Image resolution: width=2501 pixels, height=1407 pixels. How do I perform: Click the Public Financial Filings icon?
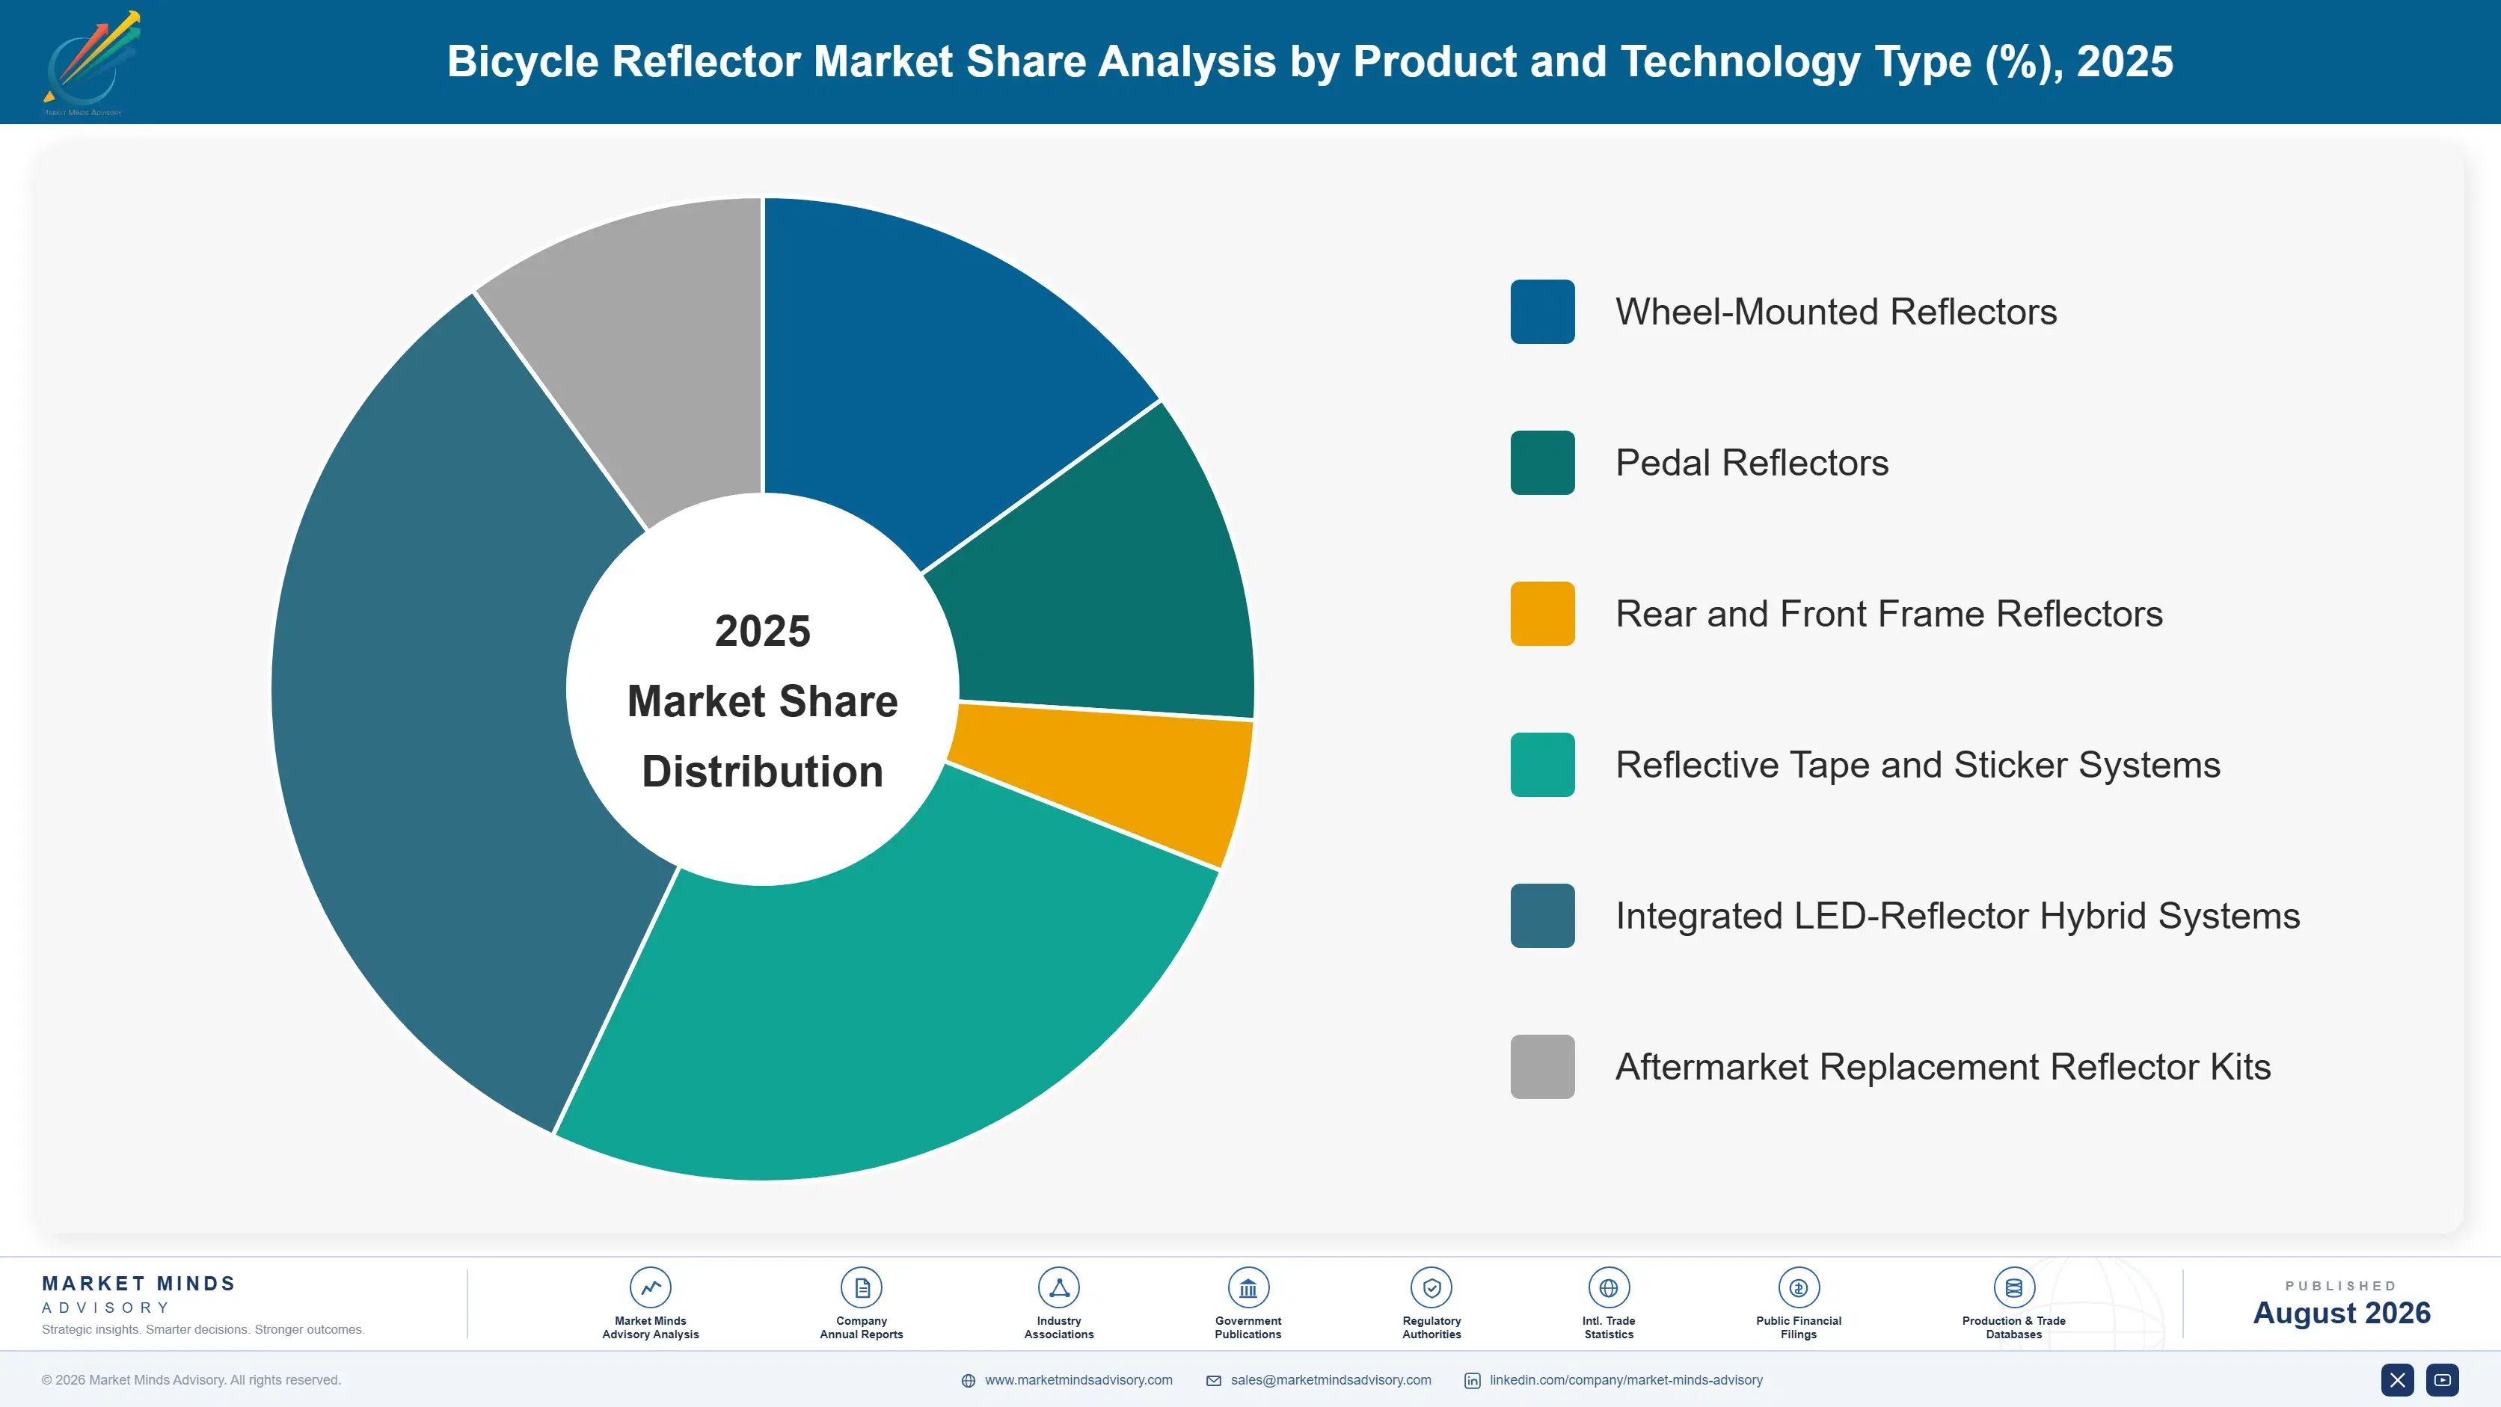coord(1798,1287)
